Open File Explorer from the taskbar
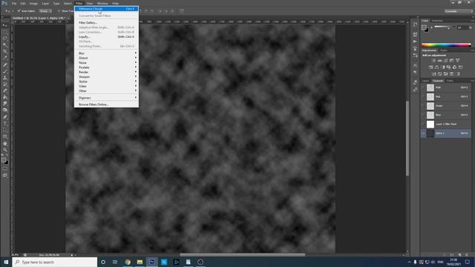 tap(140, 262)
